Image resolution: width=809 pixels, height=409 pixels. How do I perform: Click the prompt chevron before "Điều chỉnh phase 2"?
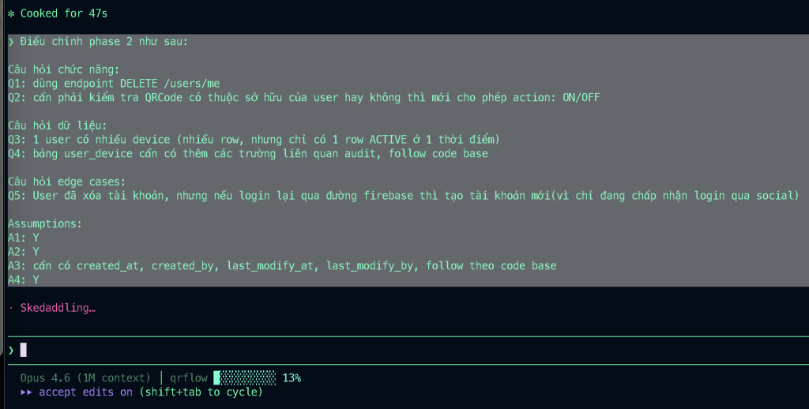10,42
